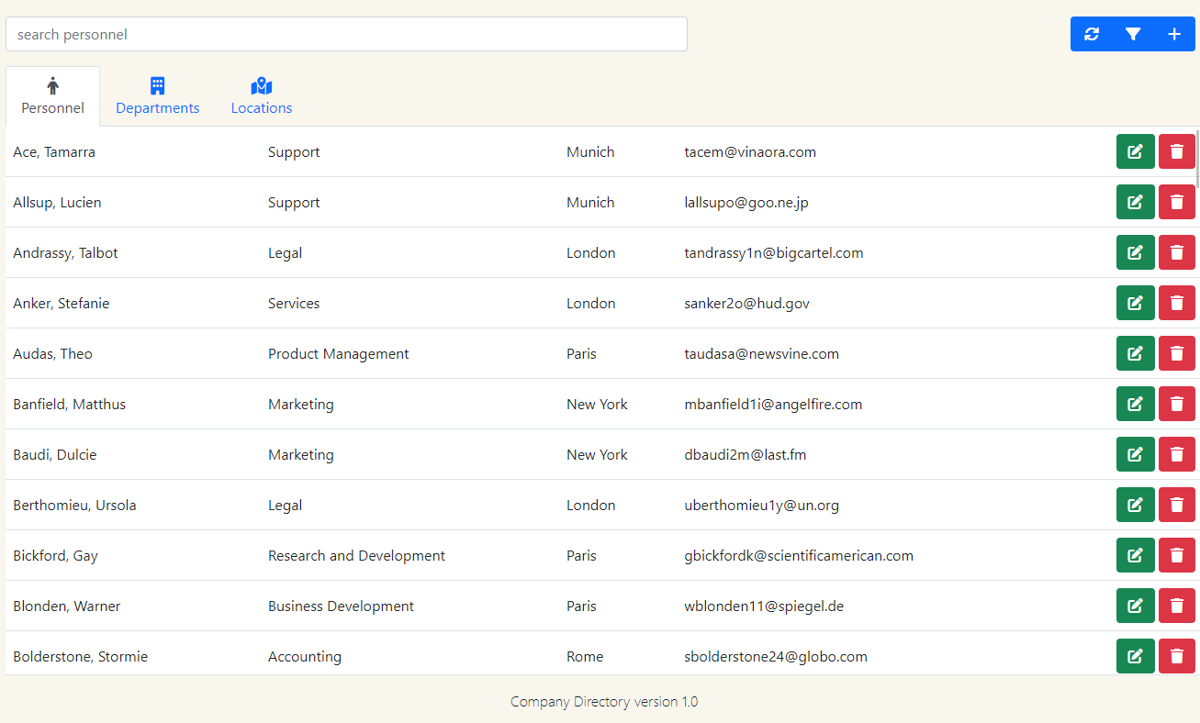Edit Gay Bickford's record

[x=1135, y=555]
